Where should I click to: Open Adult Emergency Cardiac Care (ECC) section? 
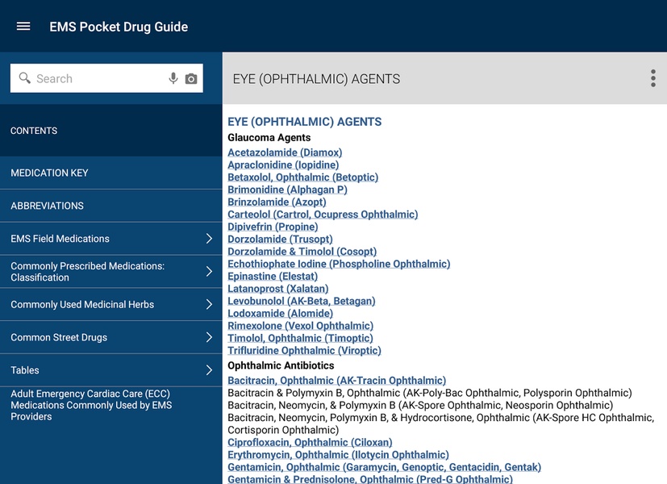[111, 405]
